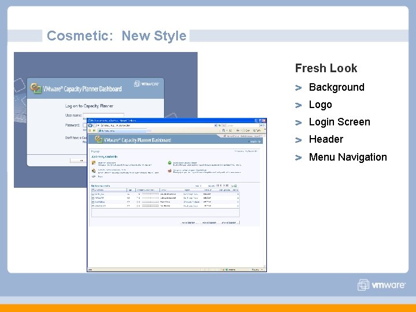Click the progress bar in the fourth table row
Viewport: 416px width, 312px height.
pos(150,206)
